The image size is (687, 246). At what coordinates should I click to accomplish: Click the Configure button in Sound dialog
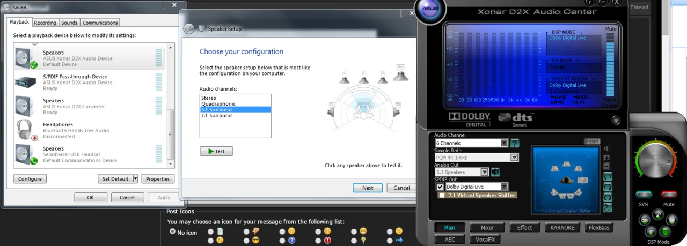[30, 178]
